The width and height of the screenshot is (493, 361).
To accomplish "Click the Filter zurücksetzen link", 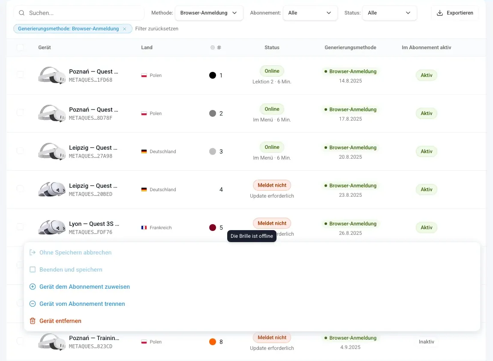I will click(x=156, y=29).
